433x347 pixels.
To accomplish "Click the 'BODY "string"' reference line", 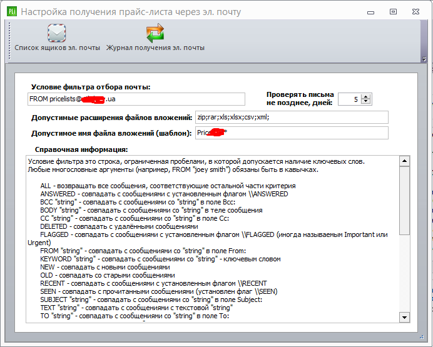I will (x=151, y=211).
